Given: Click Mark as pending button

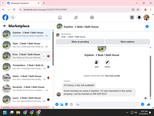Looking at the screenshot, I should coord(80,42).
